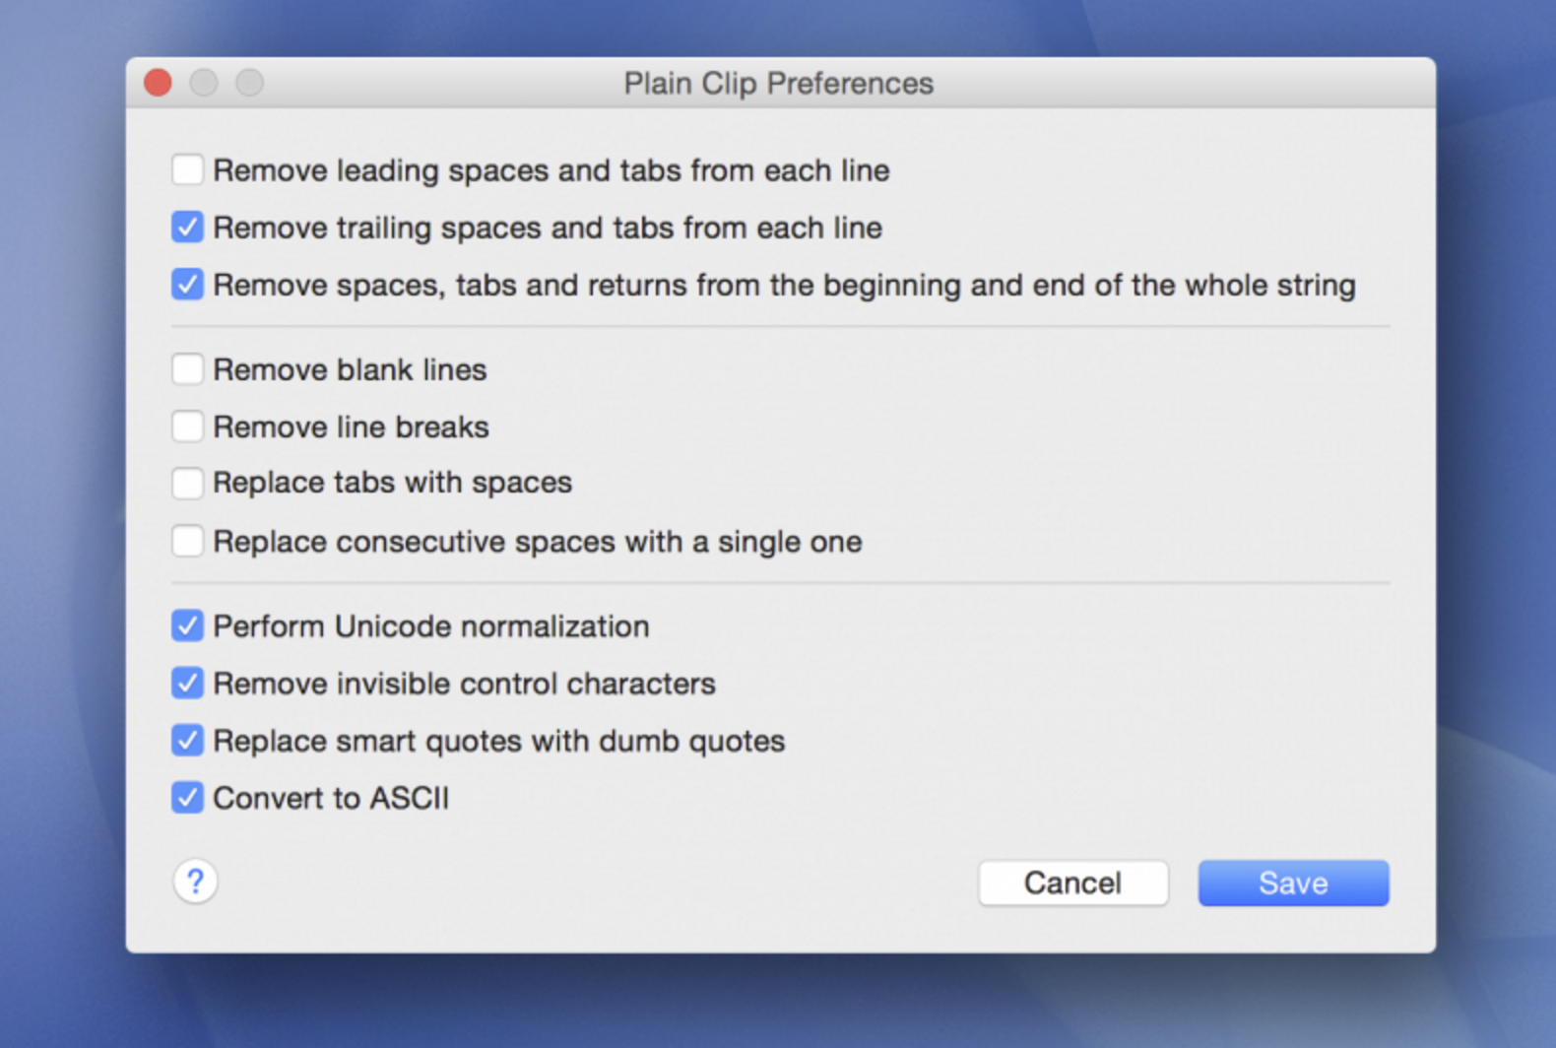This screenshot has width=1556, height=1048.
Task: Click the Plain Clip Preferences title bar
Action: [778, 83]
